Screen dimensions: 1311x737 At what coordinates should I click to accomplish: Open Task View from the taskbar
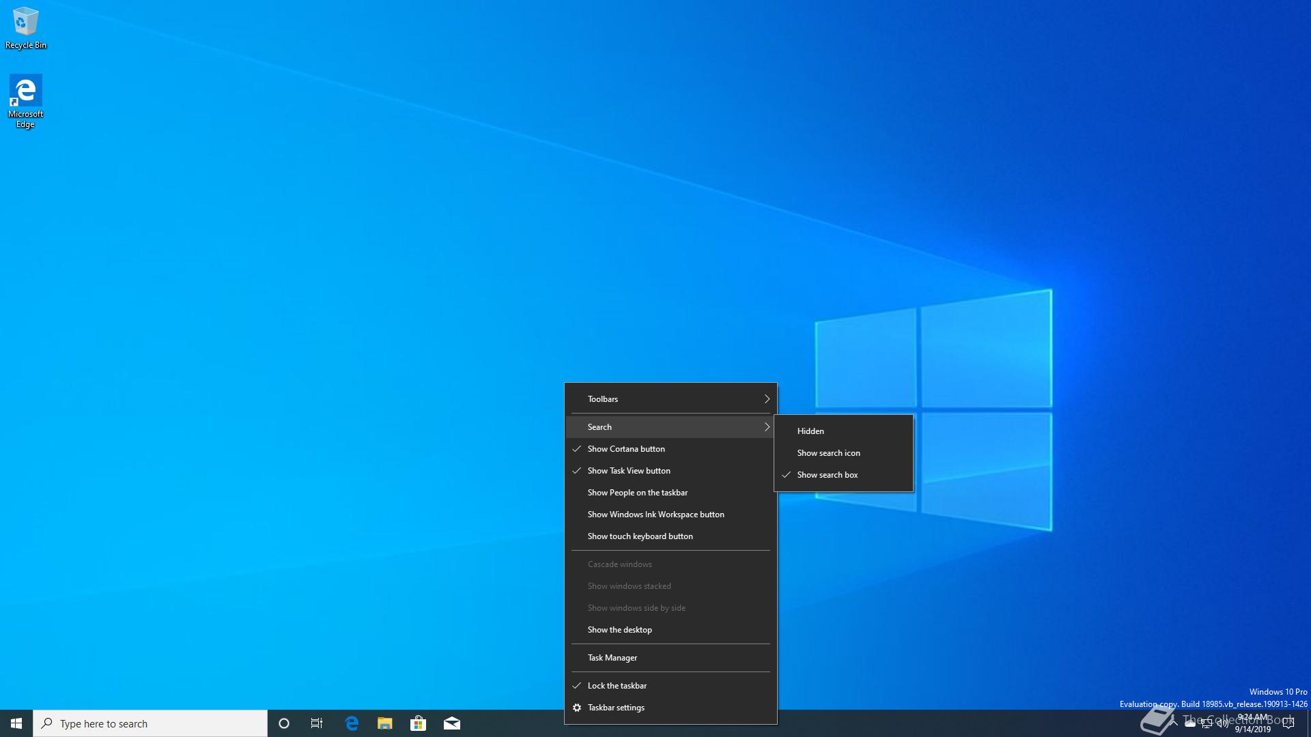pos(317,723)
